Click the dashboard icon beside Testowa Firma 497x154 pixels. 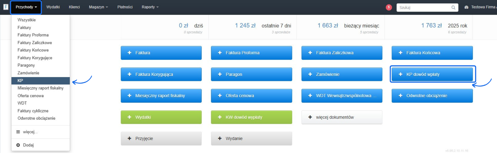[x=466, y=7]
